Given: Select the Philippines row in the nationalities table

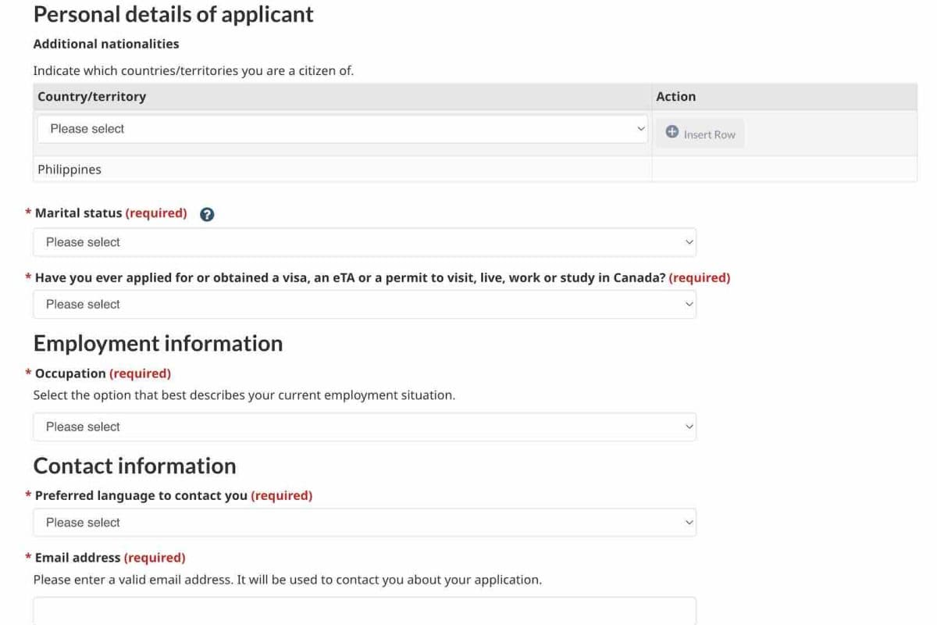Looking at the screenshot, I should tap(69, 170).
